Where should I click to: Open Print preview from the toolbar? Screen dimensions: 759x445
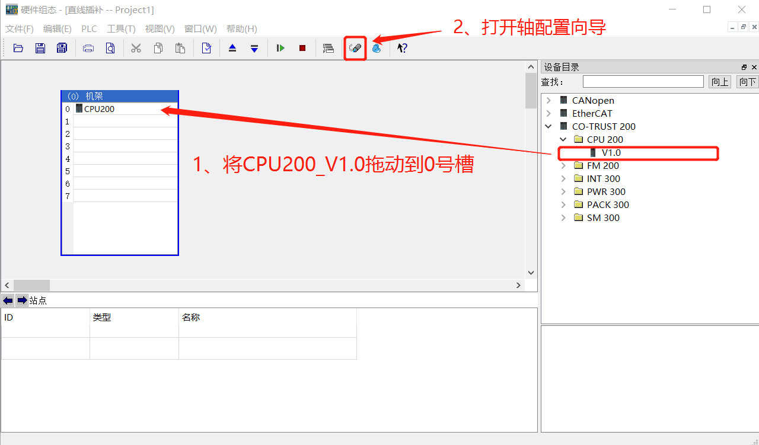pos(110,49)
